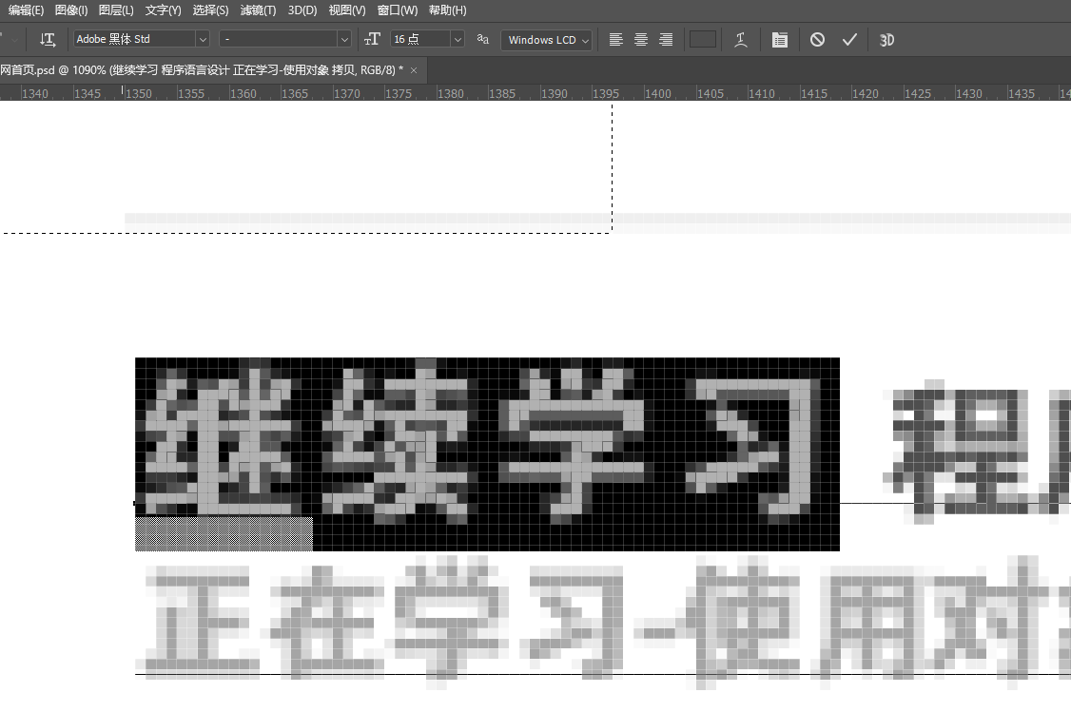Expand the font family dropdown arrow

[203, 40]
